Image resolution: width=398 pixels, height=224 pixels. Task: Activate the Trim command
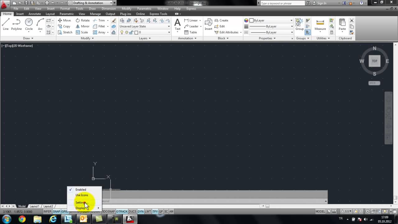pos(99,21)
